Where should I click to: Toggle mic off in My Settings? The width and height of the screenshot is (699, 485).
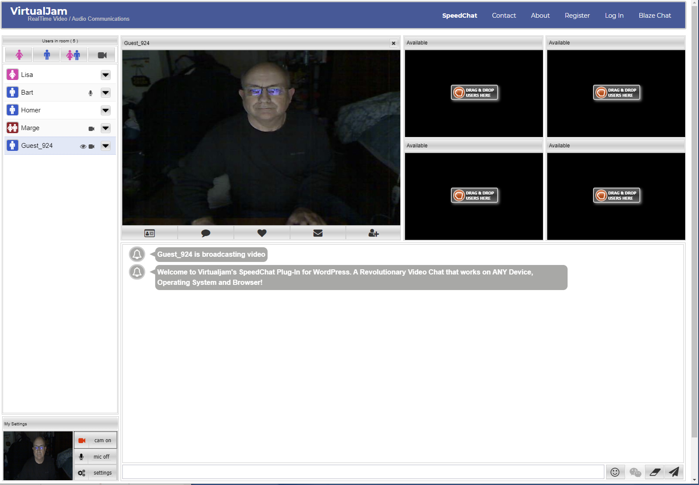[x=96, y=456]
